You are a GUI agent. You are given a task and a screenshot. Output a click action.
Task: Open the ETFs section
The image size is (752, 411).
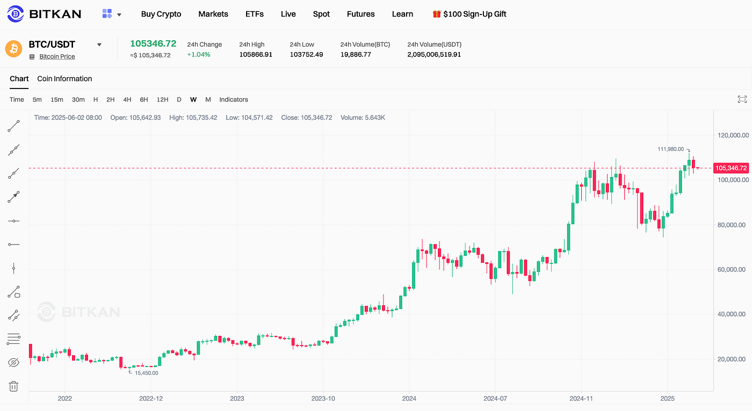tap(255, 14)
